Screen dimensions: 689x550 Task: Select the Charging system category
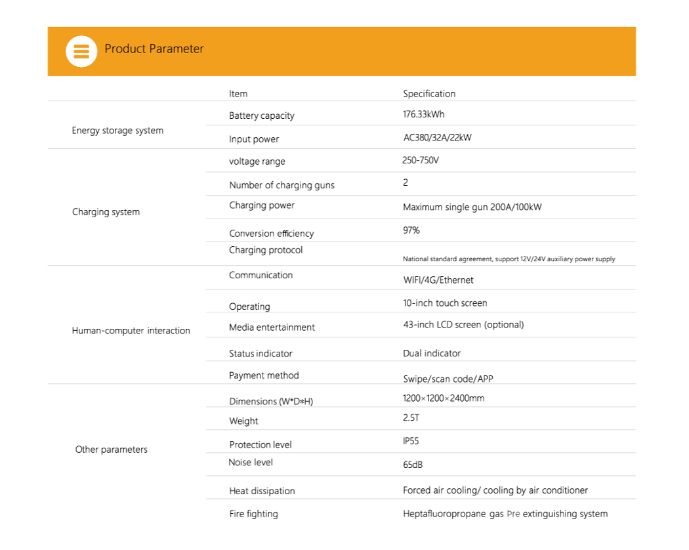coord(106,212)
